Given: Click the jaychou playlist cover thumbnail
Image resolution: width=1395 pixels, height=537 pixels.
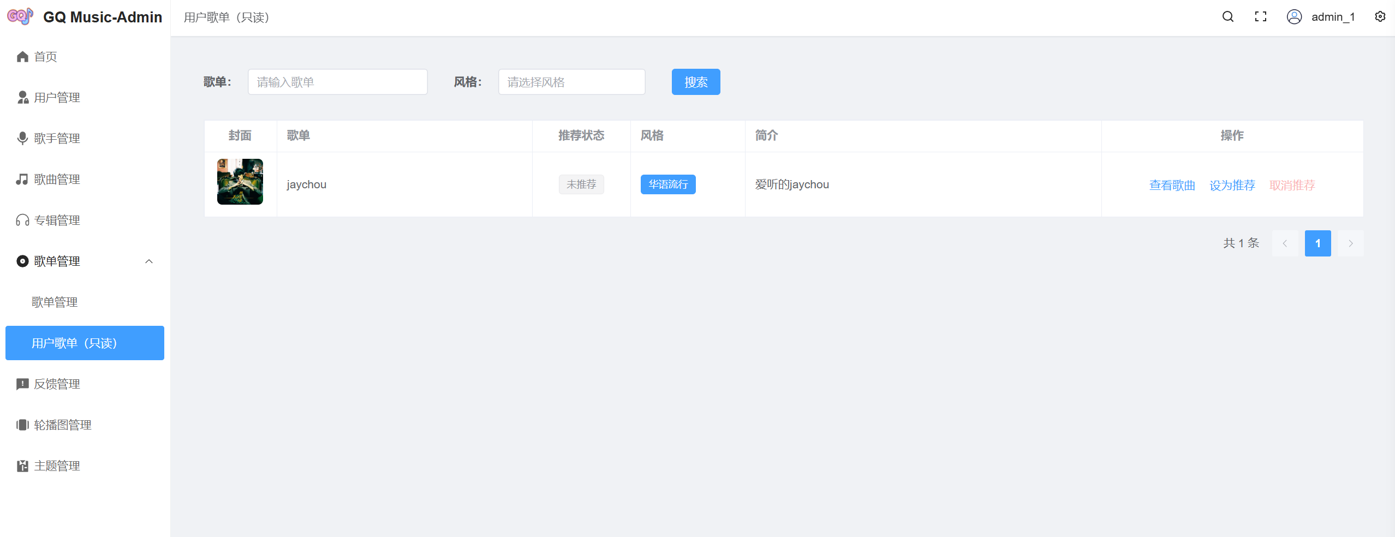Looking at the screenshot, I should click(240, 182).
